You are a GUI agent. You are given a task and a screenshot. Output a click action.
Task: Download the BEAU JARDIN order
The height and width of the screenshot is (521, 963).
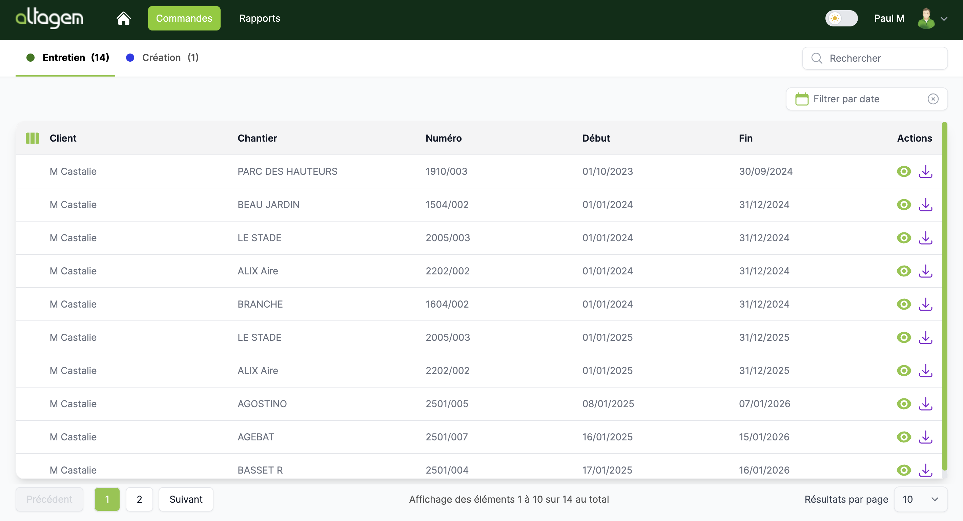925,205
